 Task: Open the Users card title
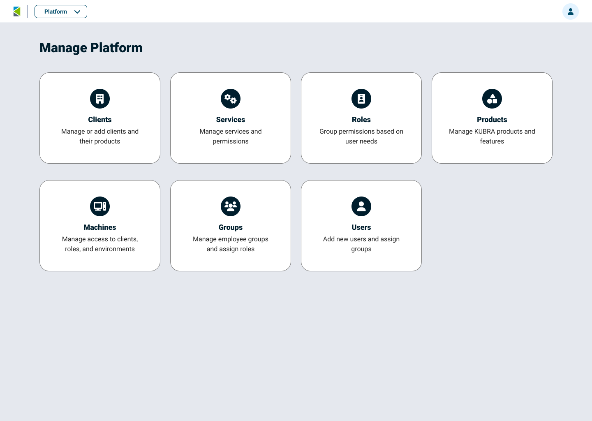pyautogui.click(x=361, y=227)
